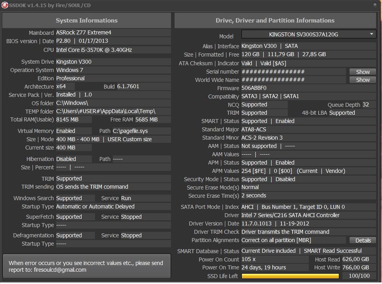Screen dimensions: 382x284
Task: Click the SSD Life Left progress bar
Action: pyautogui.click(x=290, y=276)
